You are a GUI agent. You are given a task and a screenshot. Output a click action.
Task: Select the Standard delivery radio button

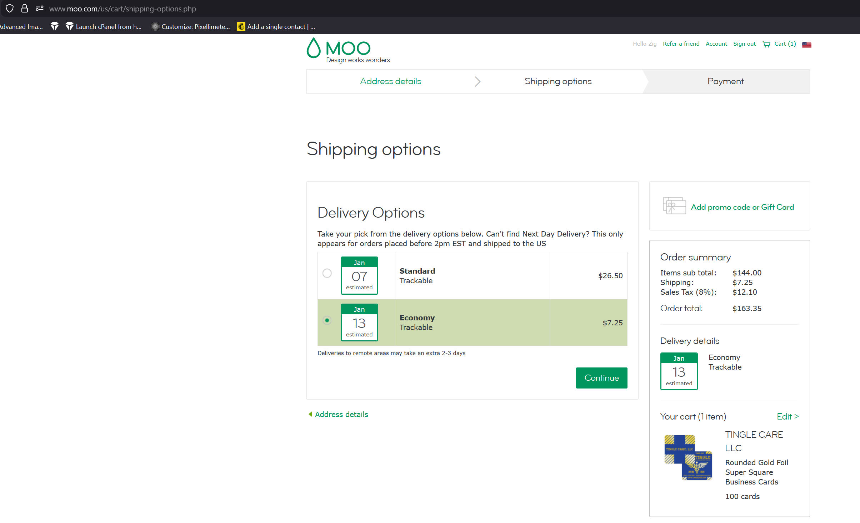(x=327, y=273)
